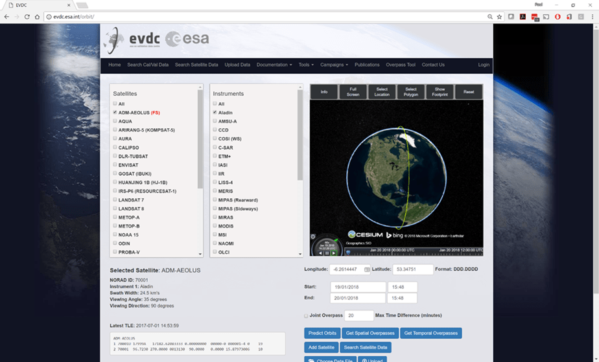
Task: Check the LANDSAT 8 satellite checkbox
Action: [x=115, y=209]
